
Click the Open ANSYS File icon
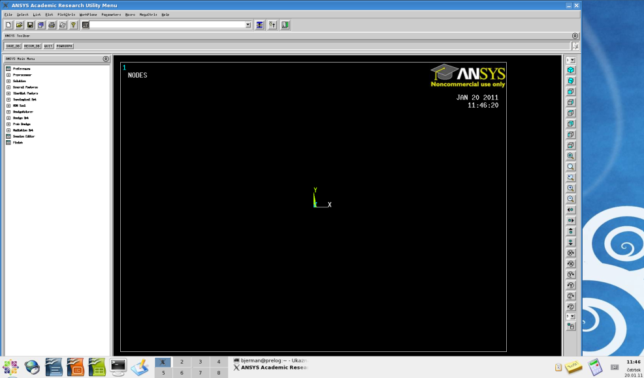[19, 24]
